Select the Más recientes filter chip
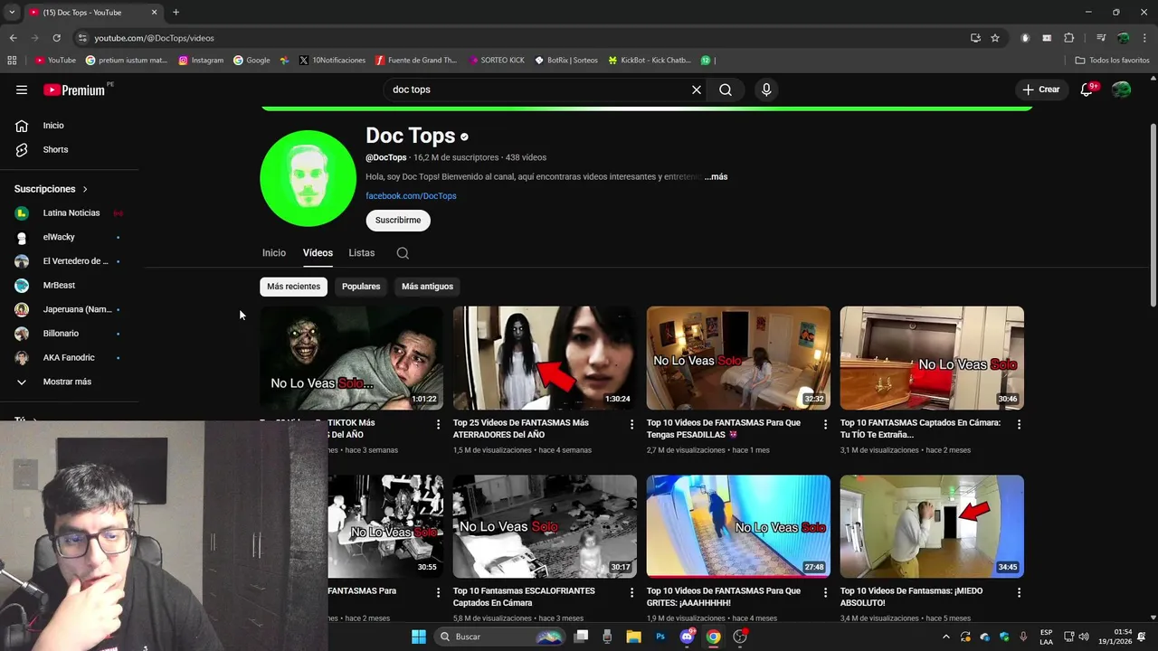1158x651 pixels. (x=293, y=287)
